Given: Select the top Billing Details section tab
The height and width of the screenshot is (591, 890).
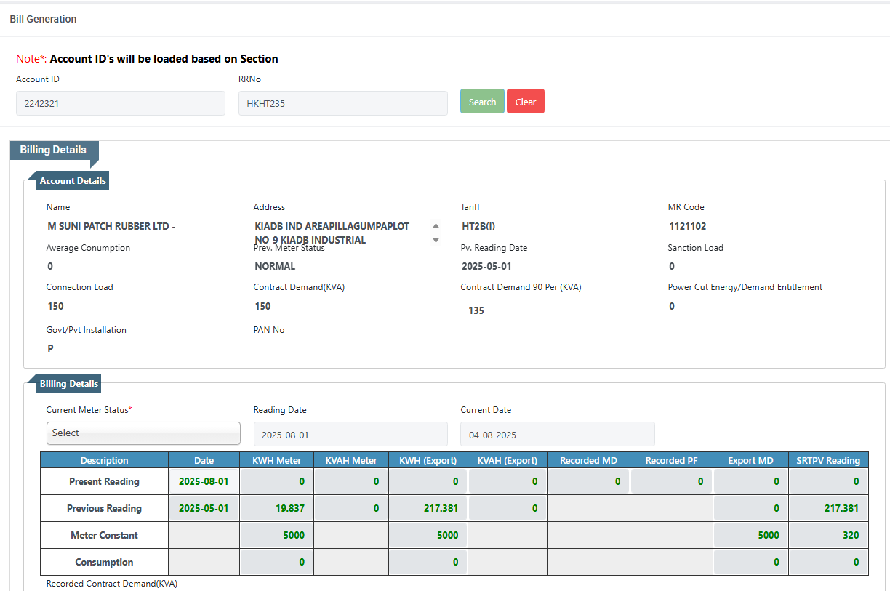Looking at the screenshot, I should [53, 150].
